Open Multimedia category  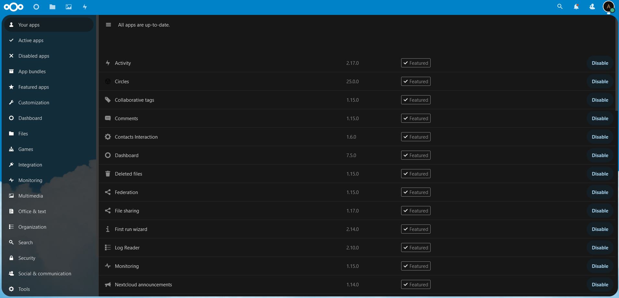point(49,196)
